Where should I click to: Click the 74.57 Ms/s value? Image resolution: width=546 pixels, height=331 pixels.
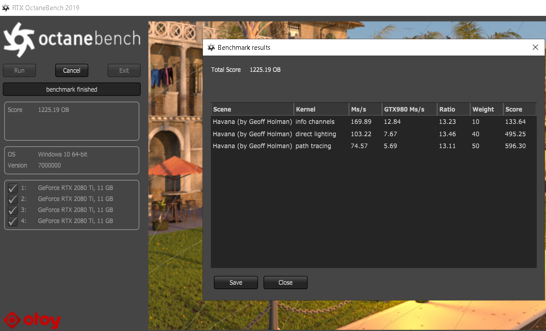(x=359, y=146)
